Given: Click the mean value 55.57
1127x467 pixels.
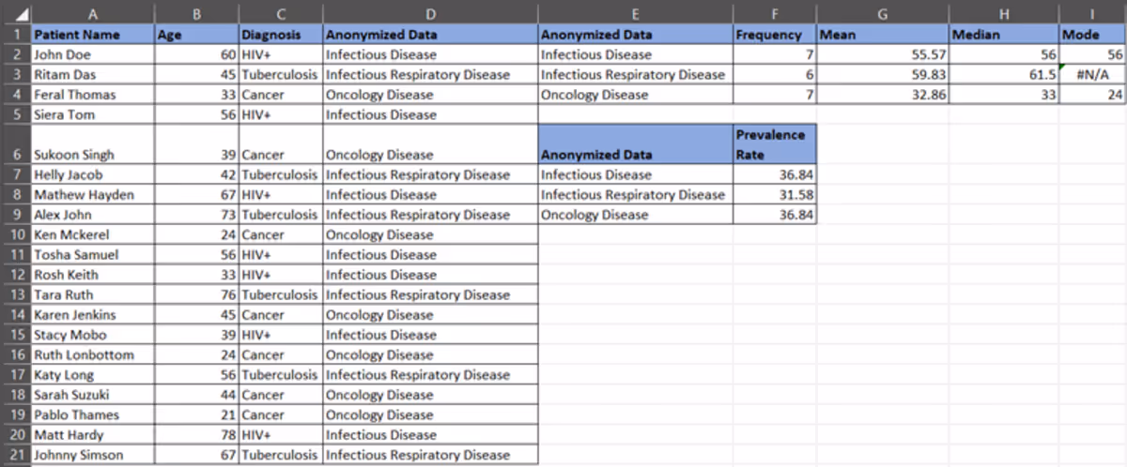Looking at the screenshot, I should (x=883, y=54).
